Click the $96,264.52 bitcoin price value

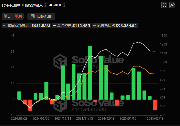(x=126, y=26)
